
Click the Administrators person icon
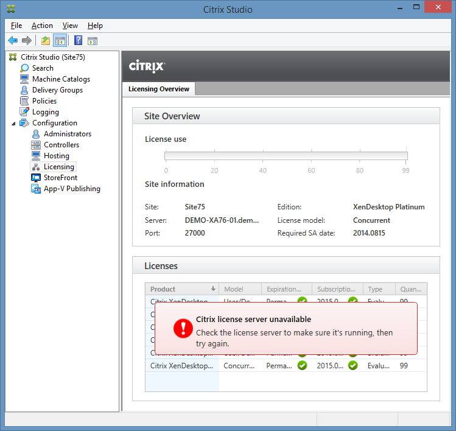tap(36, 134)
